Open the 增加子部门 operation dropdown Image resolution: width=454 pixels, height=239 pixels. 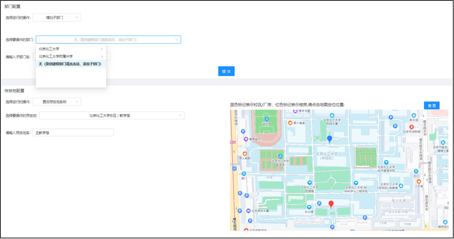(x=57, y=18)
